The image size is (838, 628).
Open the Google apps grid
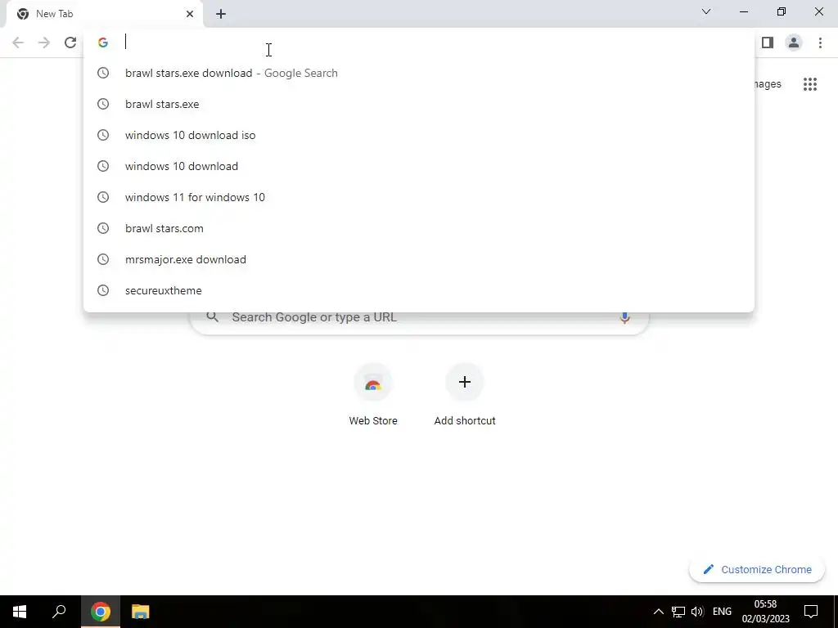[x=809, y=84]
